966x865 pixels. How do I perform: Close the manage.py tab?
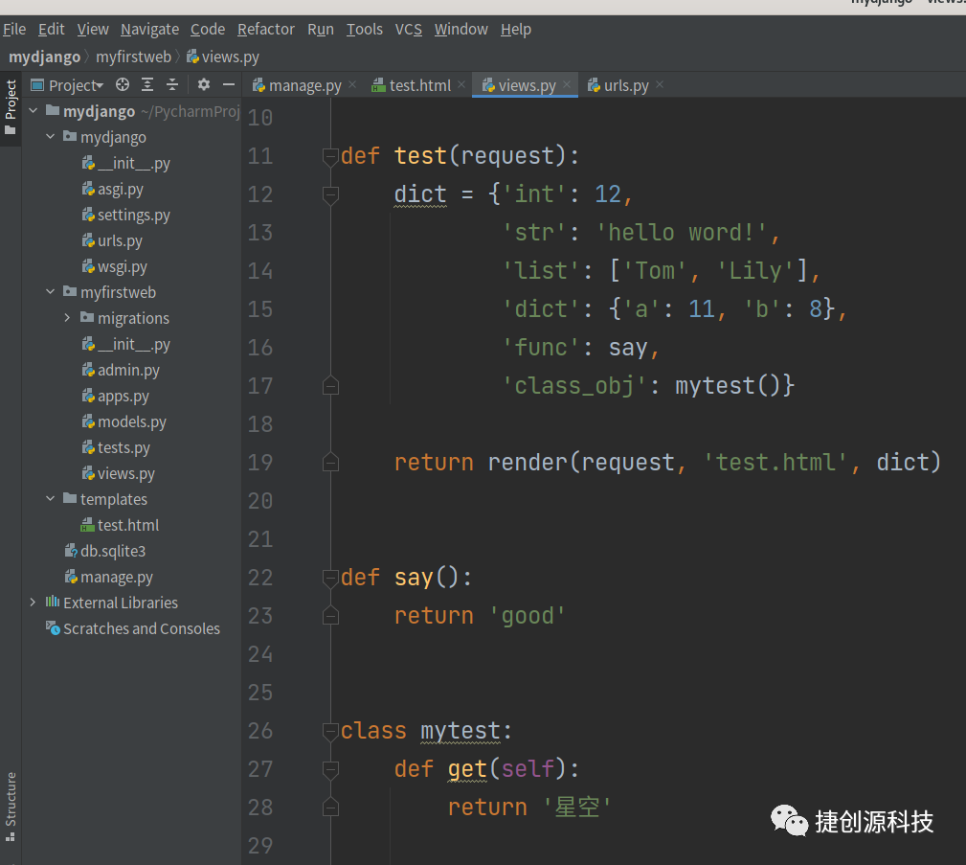coord(352,84)
